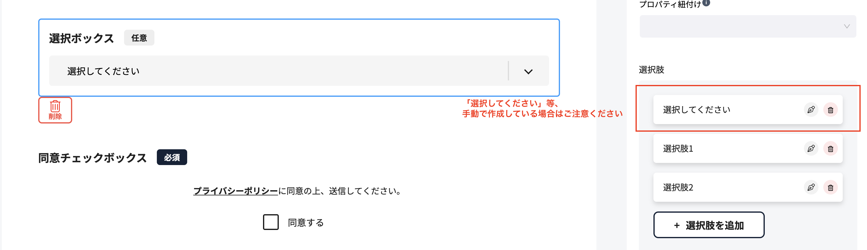This screenshot has width=867, height=250.
Task: Open the プライバシーポリシー link
Action: [x=236, y=191]
